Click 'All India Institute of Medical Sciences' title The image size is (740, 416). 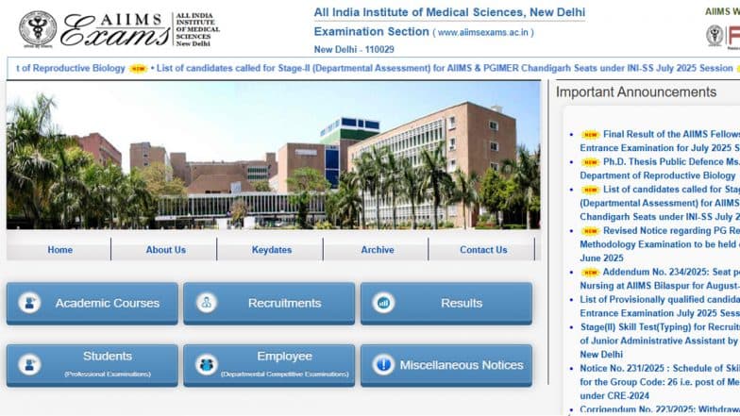(449, 12)
